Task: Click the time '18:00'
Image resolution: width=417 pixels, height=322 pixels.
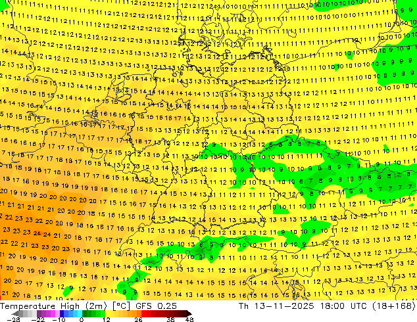Action: pyautogui.click(x=332, y=306)
